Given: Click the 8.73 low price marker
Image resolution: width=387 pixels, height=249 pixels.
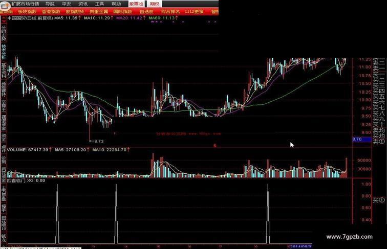Looking at the screenshot, I should pyautogui.click(x=97, y=141).
